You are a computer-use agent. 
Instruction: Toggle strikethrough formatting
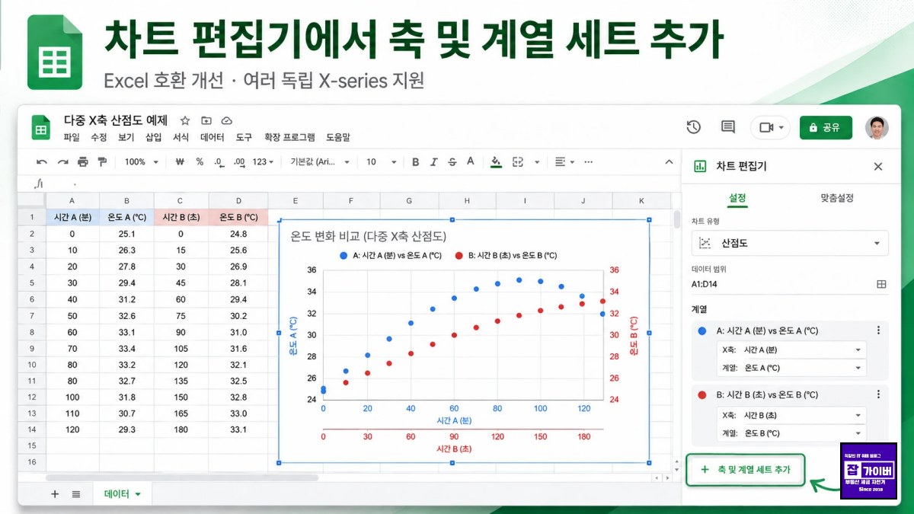tap(452, 162)
